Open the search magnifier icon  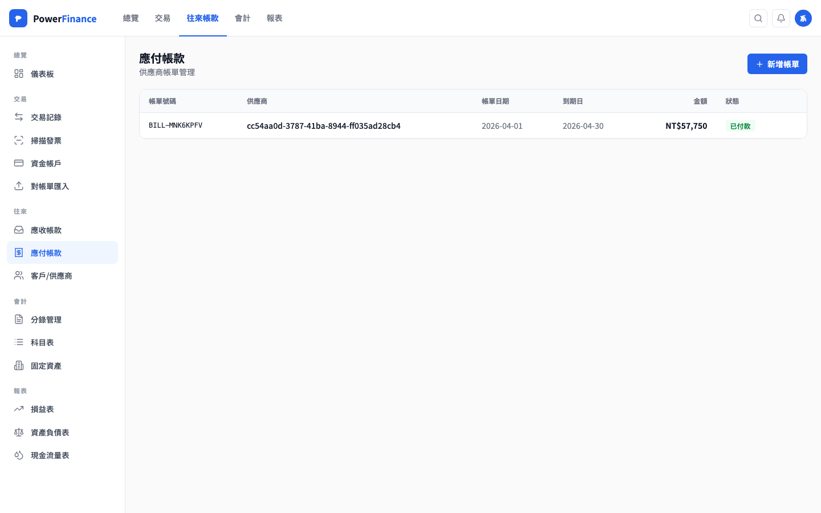[x=758, y=18]
